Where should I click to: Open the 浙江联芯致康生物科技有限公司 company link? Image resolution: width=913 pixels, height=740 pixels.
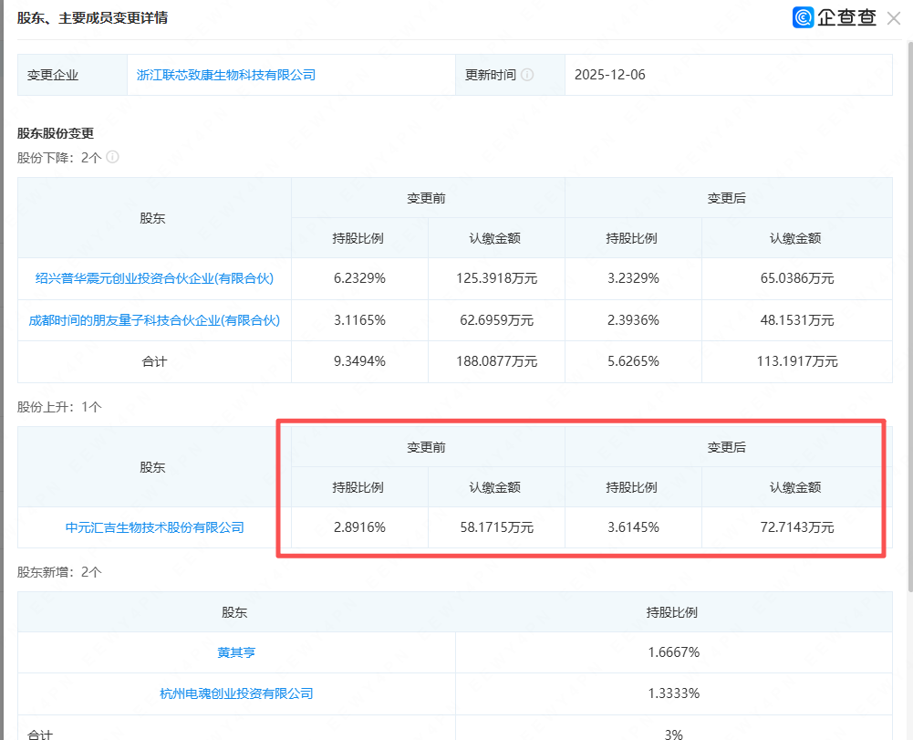point(226,75)
